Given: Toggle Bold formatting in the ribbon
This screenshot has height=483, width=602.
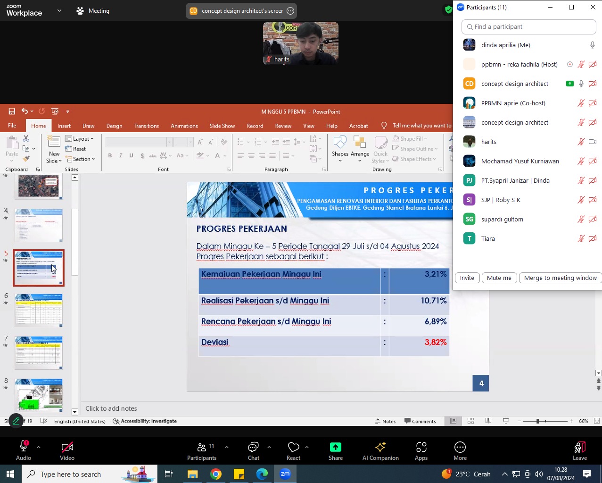Looking at the screenshot, I should click(x=110, y=156).
